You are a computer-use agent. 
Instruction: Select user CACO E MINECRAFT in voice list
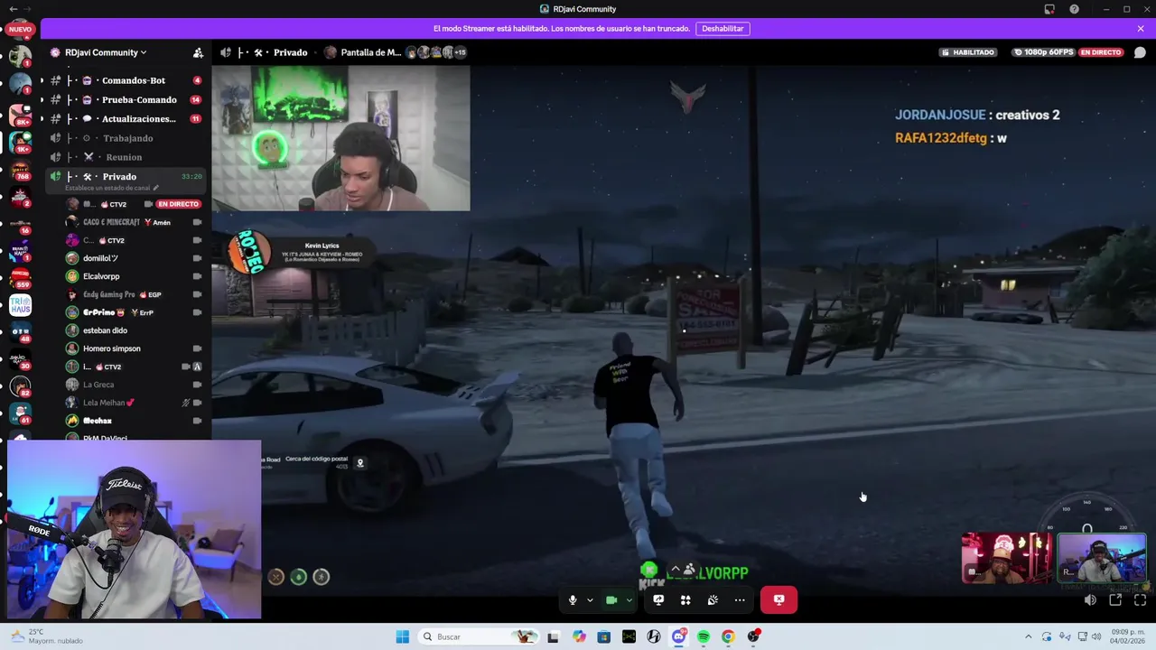click(134, 222)
